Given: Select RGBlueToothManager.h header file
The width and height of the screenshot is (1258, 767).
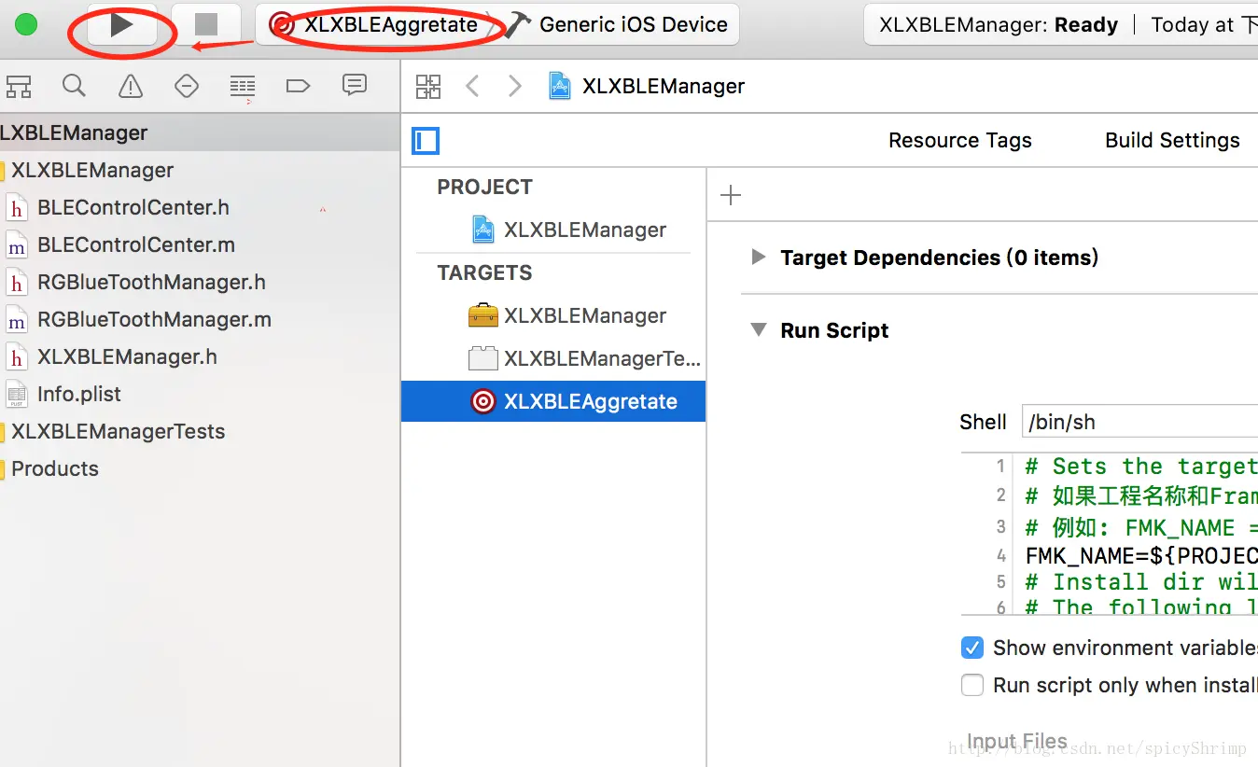Looking at the screenshot, I should [x=151, y=282].
